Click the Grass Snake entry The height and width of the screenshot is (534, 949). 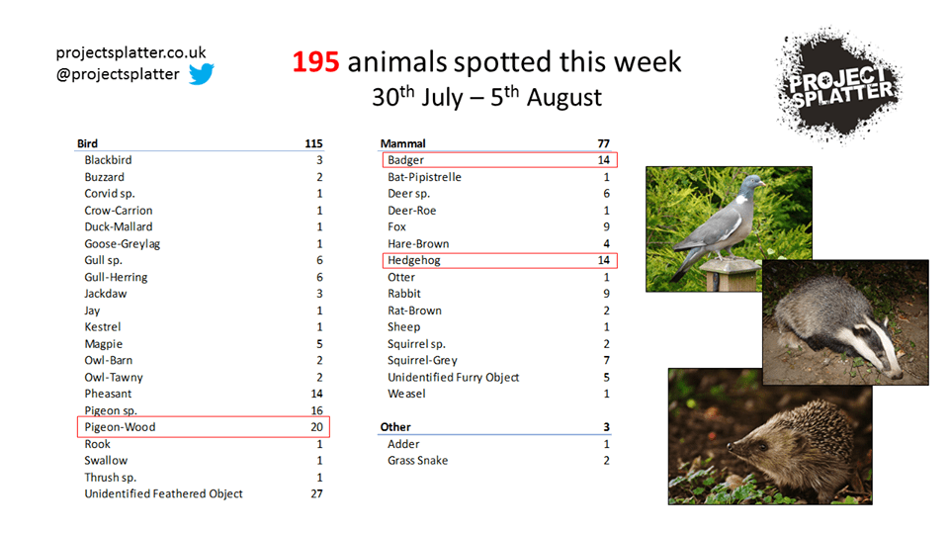417,461
